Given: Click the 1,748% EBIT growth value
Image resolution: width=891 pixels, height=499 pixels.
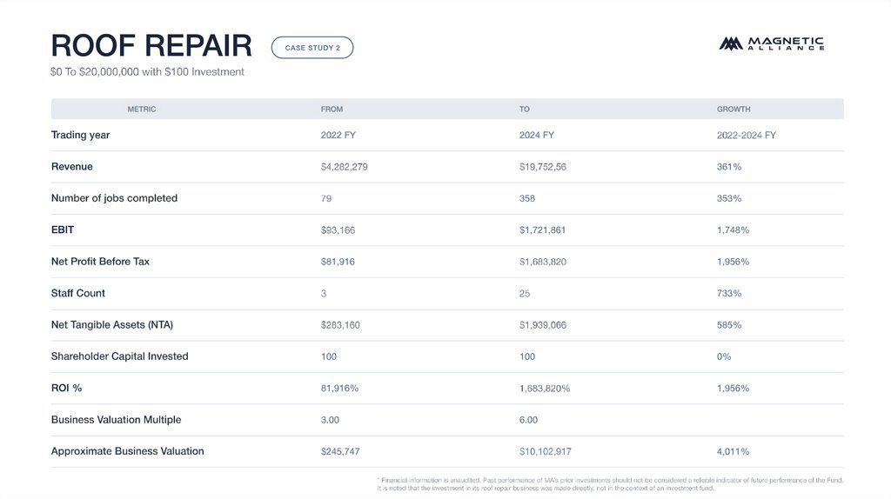Looking at the screenshot, I should click(x=733, y=230).
